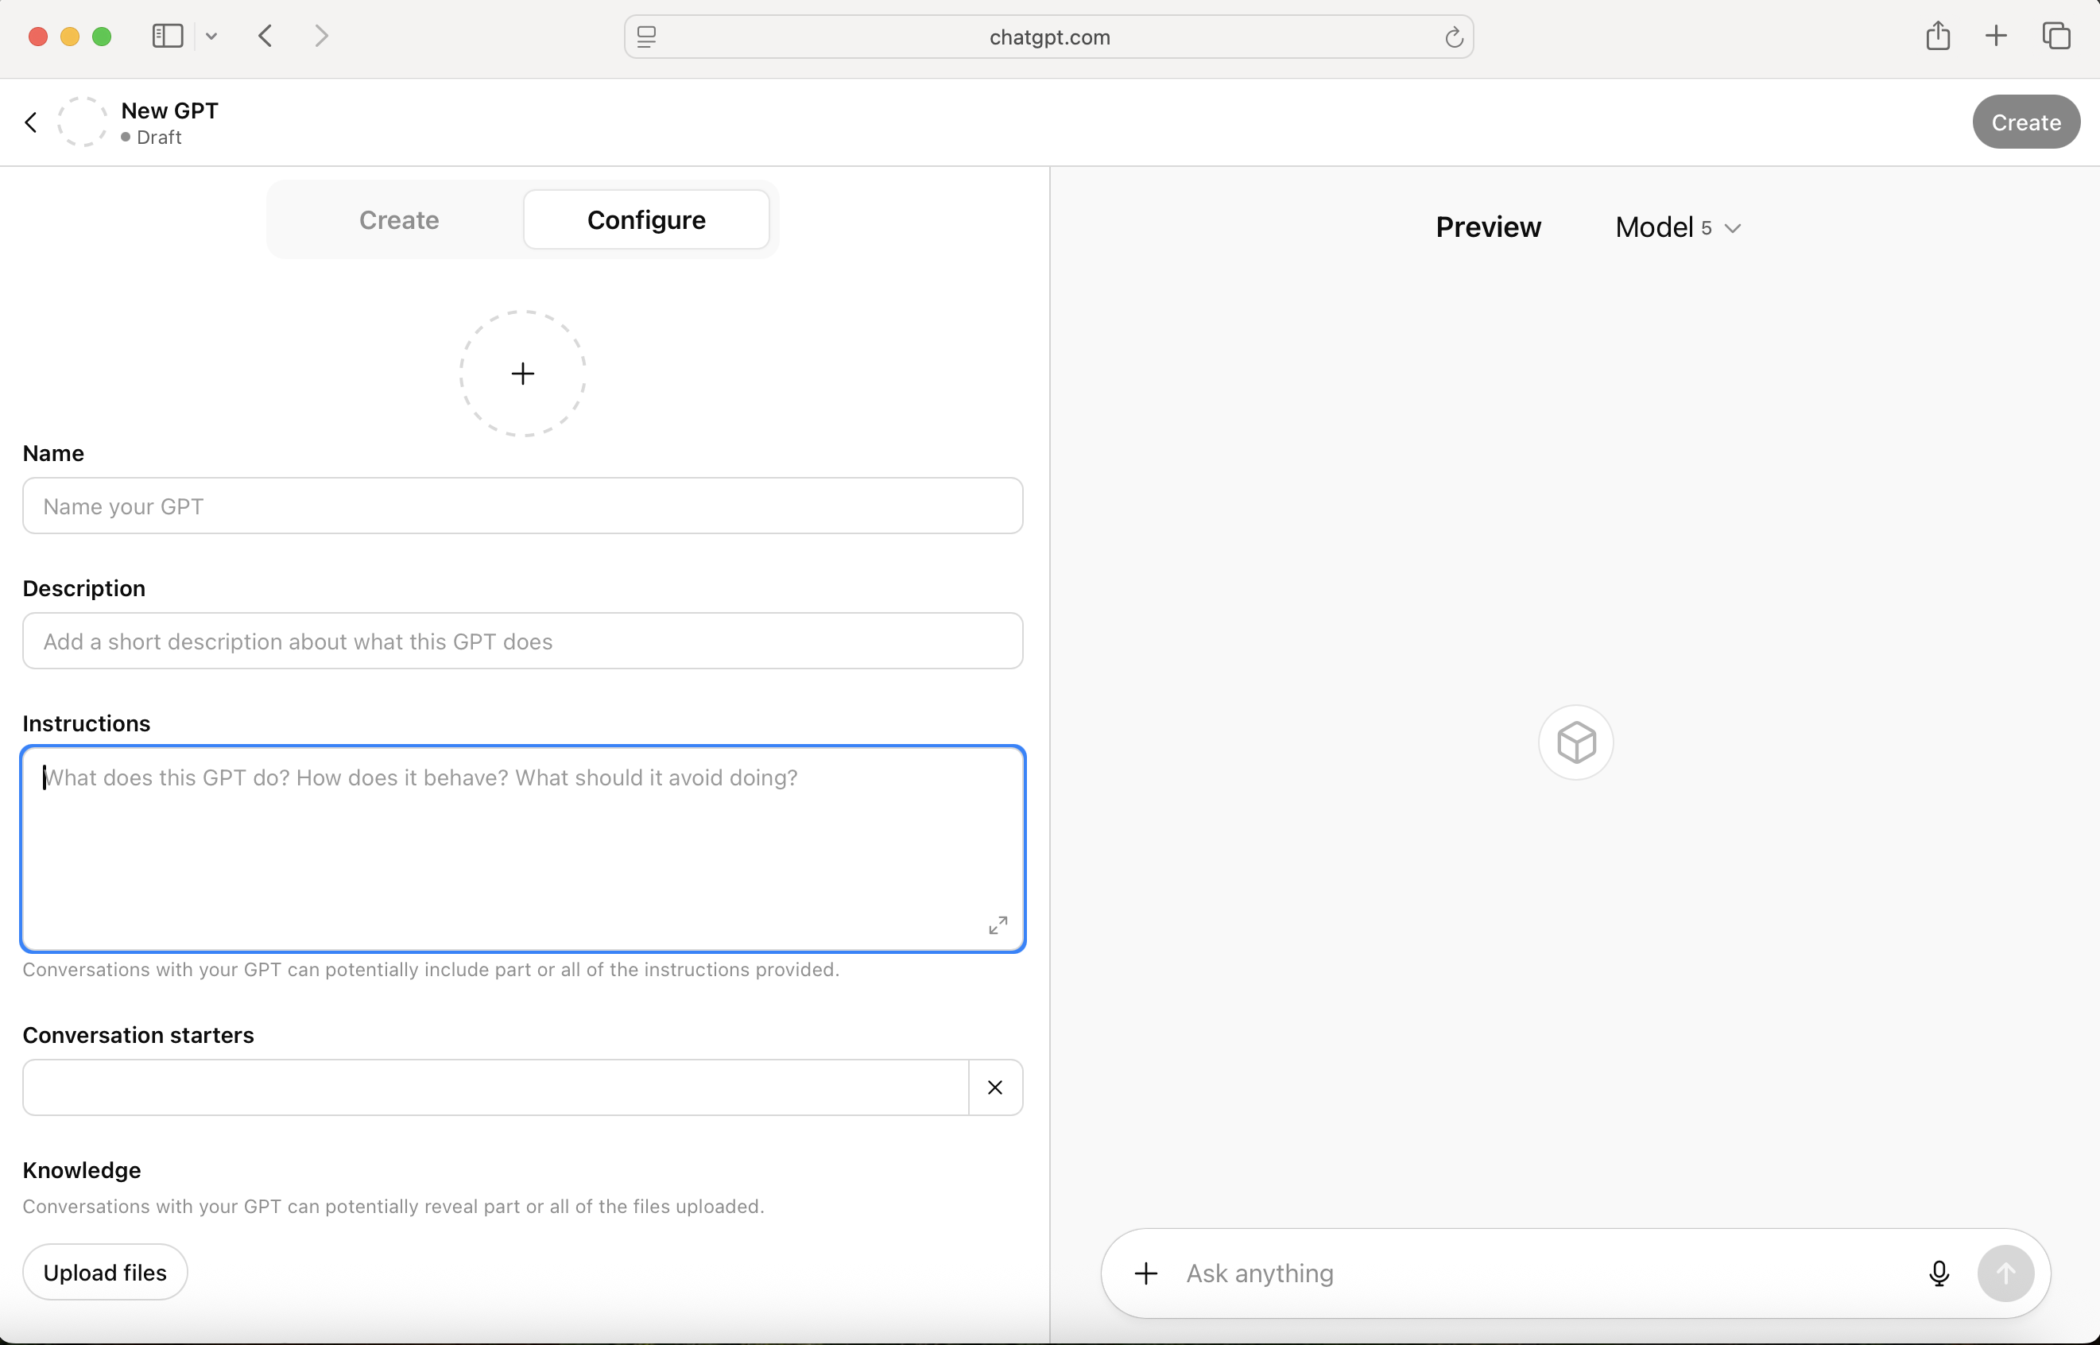Image resolution: width=2100 pixels, height=1345 pixels.
Task: Open the Model 5 dropdown
Action: (x=1676, y=227)
